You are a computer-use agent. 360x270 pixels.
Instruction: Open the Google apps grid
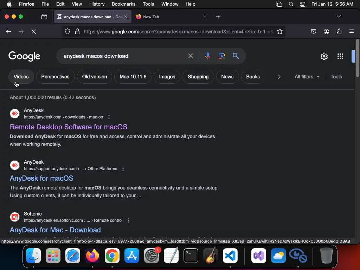340,56
